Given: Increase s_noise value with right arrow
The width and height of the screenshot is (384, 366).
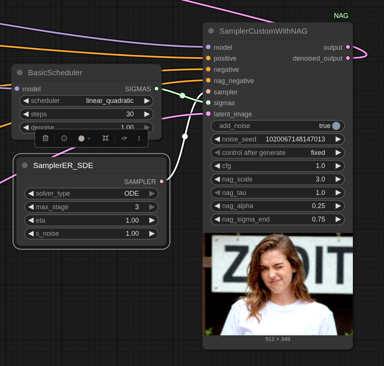Looking at the screenshot, I should (x=152, y=234).
